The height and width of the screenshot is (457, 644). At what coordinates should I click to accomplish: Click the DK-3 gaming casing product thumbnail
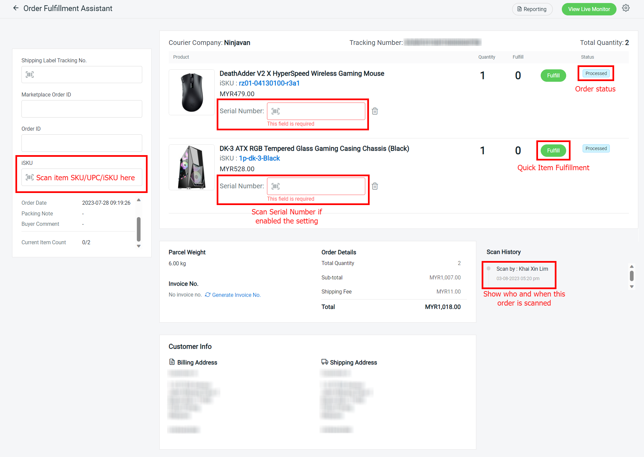(192, 167)
